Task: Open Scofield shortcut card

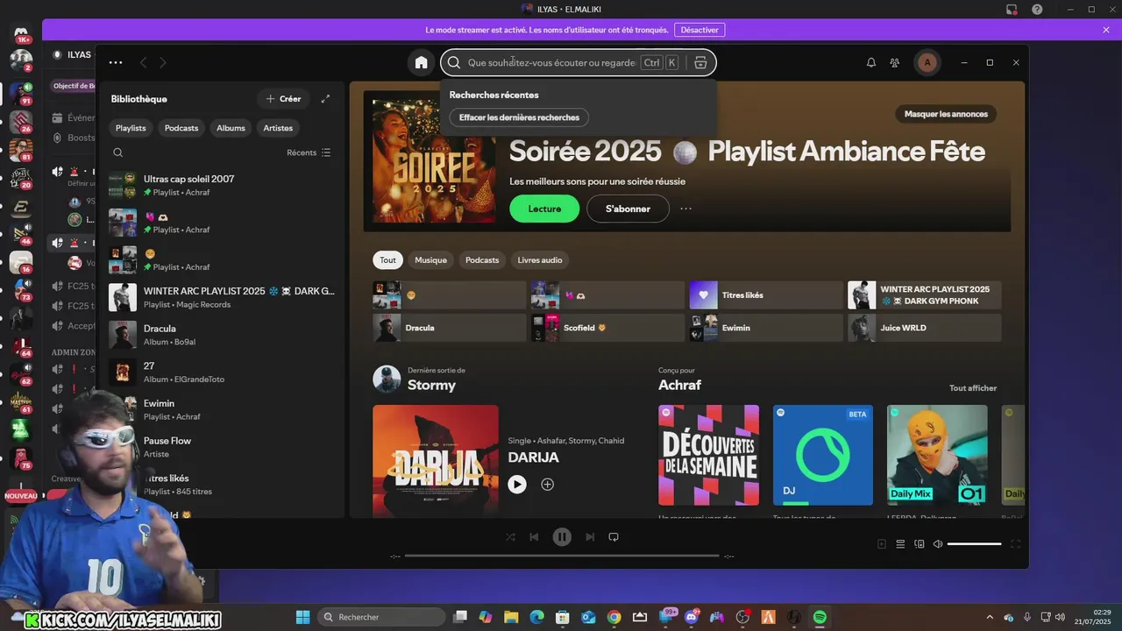Action: pyautogui.click(x=607, y=328)
